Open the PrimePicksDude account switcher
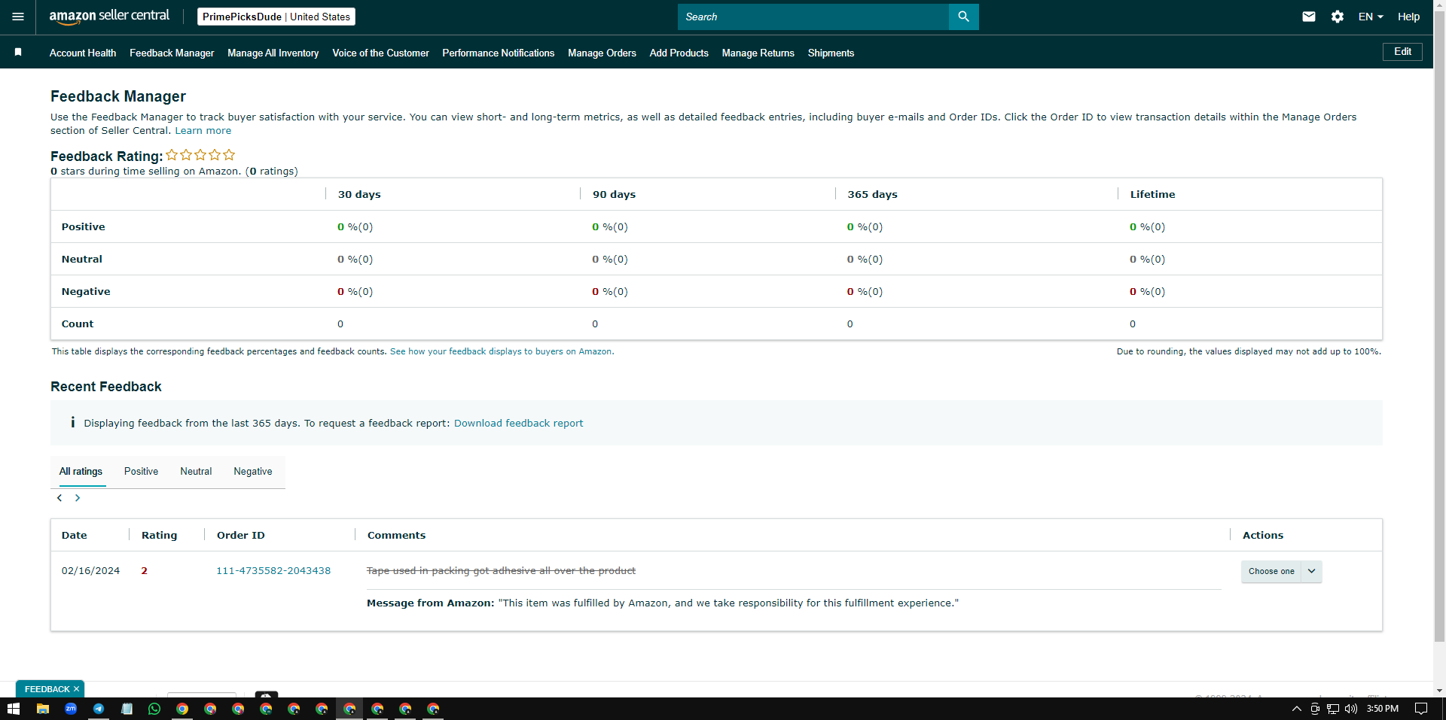Screen dimensions: 1446x720 tap(276, 17)
